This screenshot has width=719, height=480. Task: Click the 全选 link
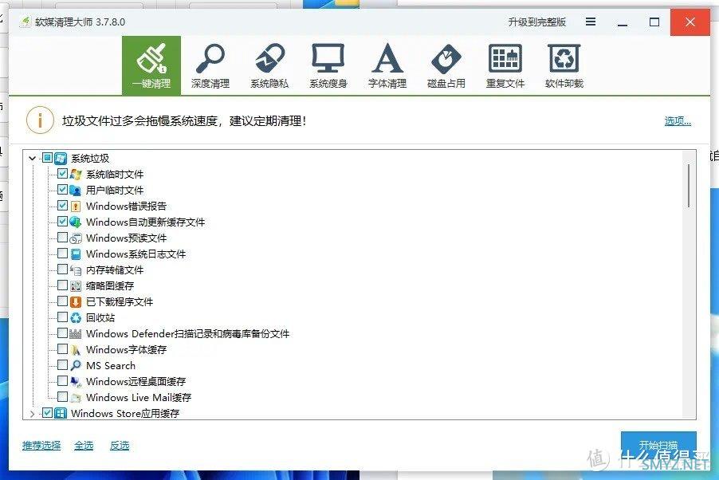84,445
